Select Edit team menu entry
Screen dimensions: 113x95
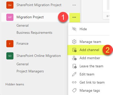point(89,74)
